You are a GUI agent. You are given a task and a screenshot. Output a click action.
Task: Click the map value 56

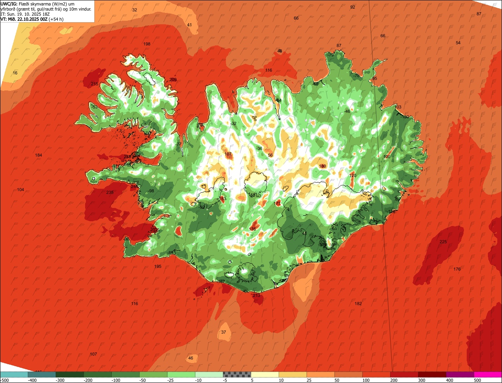tap(270, 155)
